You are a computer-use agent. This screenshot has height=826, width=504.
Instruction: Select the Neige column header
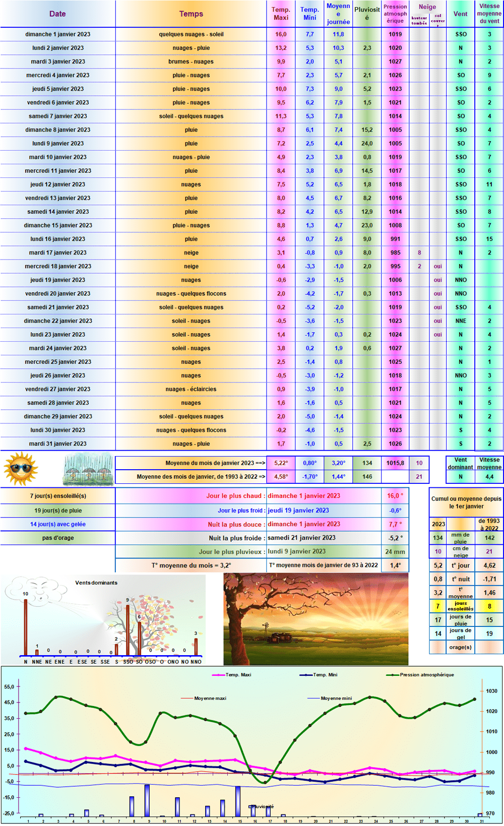tap(427, 7)
